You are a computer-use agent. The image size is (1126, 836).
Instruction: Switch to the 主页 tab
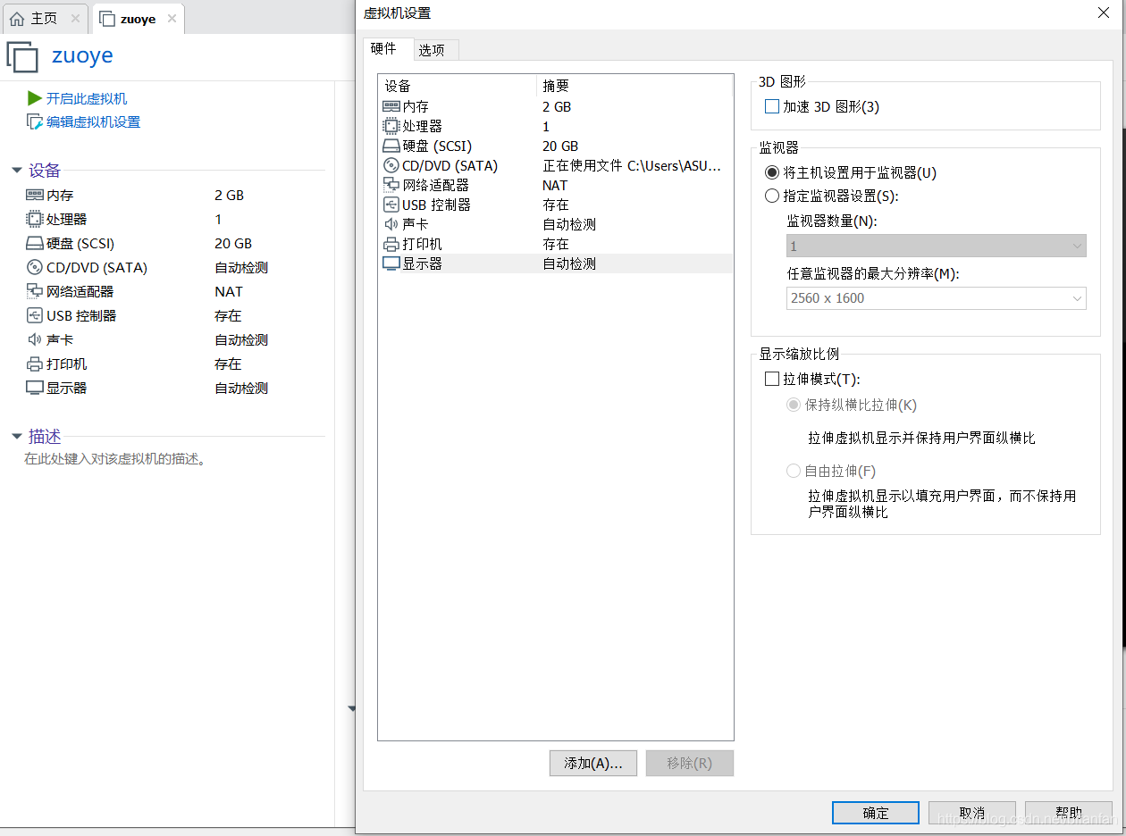click(x=44, y=18)
